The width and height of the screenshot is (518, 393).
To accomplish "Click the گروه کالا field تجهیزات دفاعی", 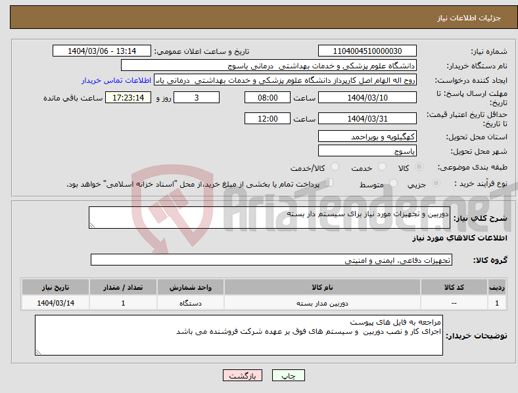I will [271, 260].
